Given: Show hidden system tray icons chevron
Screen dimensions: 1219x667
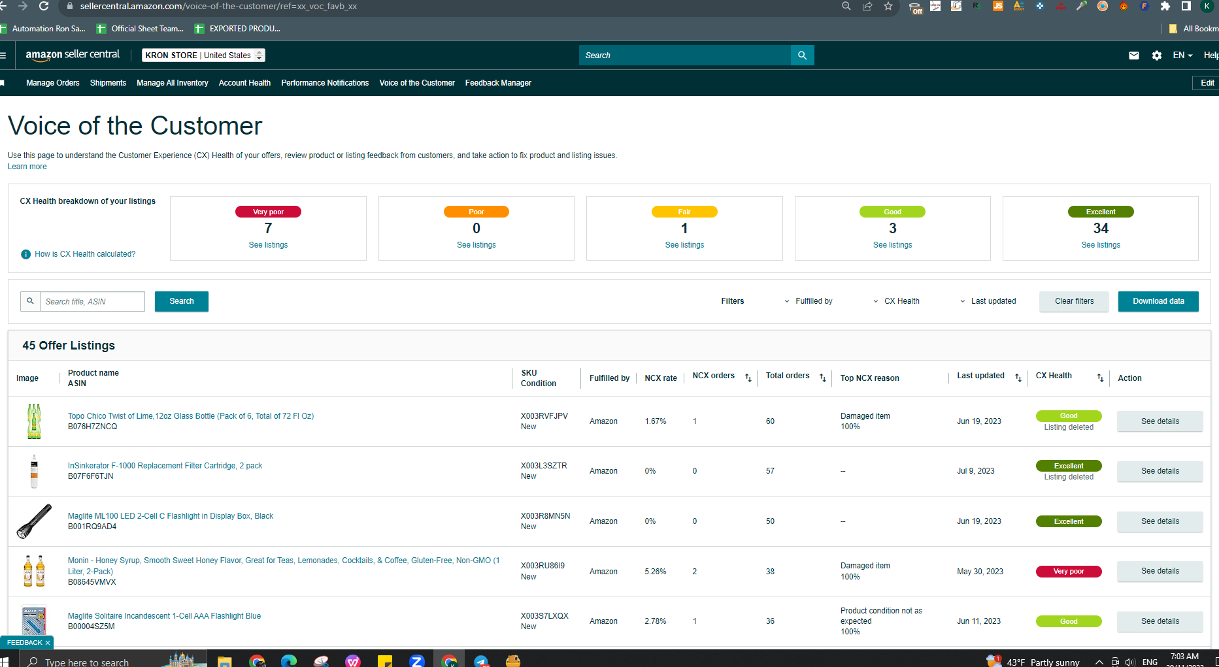Looking at the screenshot, I should click(x=1099, y=662).
